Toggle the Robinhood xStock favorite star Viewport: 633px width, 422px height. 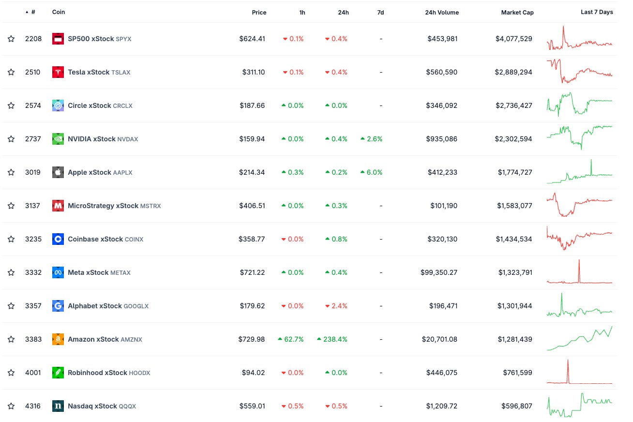pos(11,373)
